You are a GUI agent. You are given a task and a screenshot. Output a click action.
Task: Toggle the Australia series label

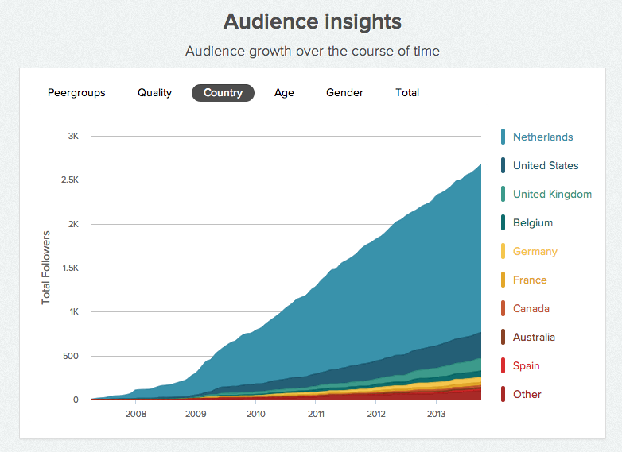tap(534, 337)
